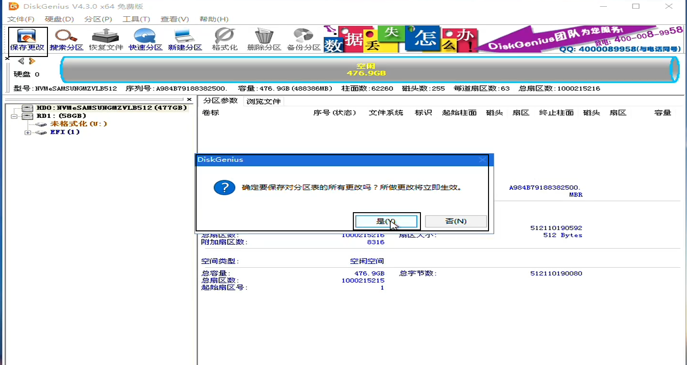Open the Backup Partition (备份分区) tool
The width and height of the screenshot is (687, 365).
click(303, 41)
